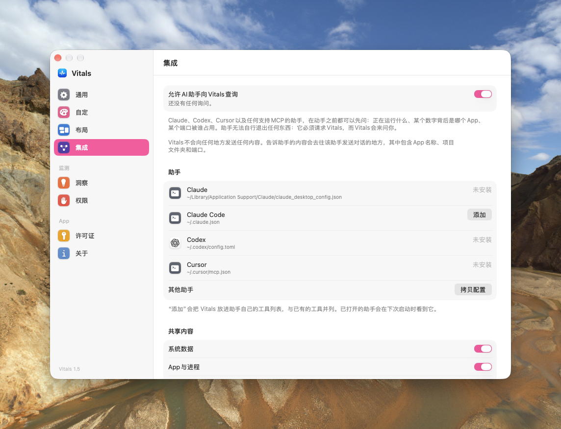The height and width of the screenshot is (429, 561).
Task: Open the 许可证 section
Action: pyautogui.click(x=101, y=236)
